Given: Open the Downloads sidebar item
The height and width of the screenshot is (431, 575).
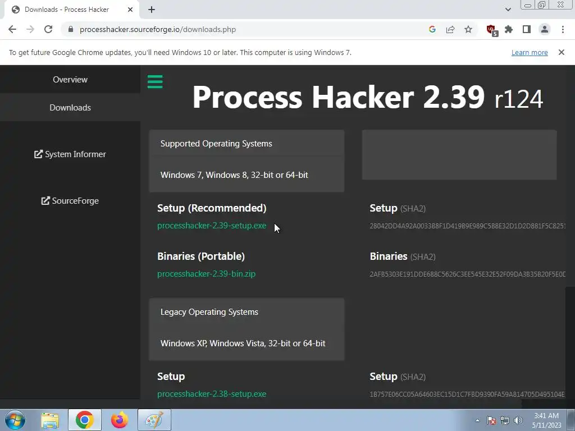Looking at the screenshot, I should pos(70,107).
